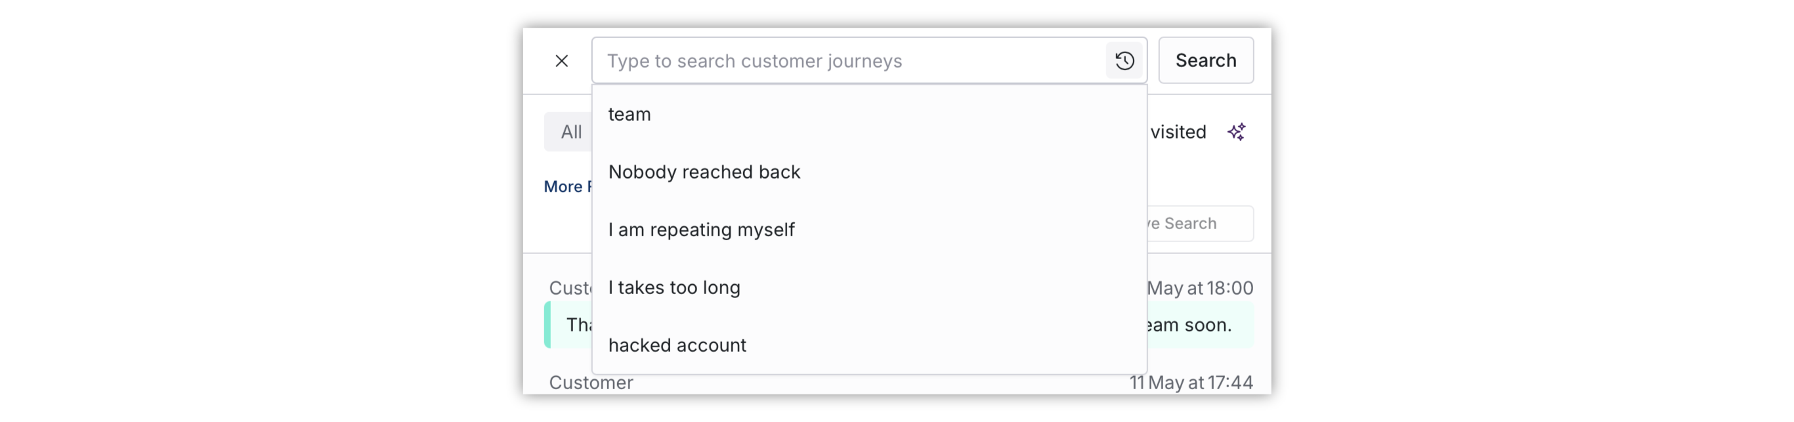The height and width of the screenshot is (422, 1794).
Task: Click the truncated "Cust" label above green message
Action: [x=570, y=288]
